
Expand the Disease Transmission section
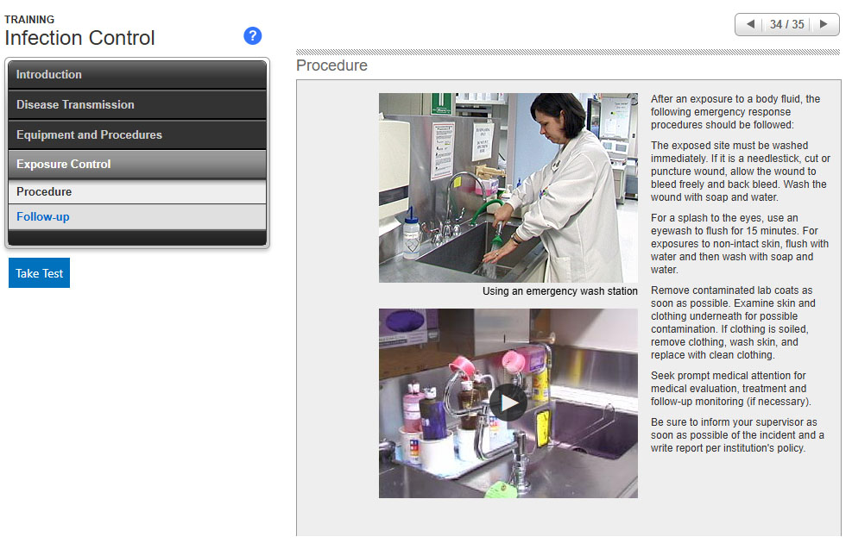tap(137, 105)
